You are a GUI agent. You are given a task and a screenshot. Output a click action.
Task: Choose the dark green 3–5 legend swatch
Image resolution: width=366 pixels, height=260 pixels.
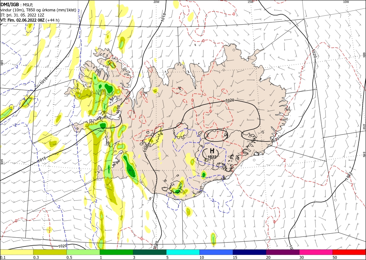[150, 252]
